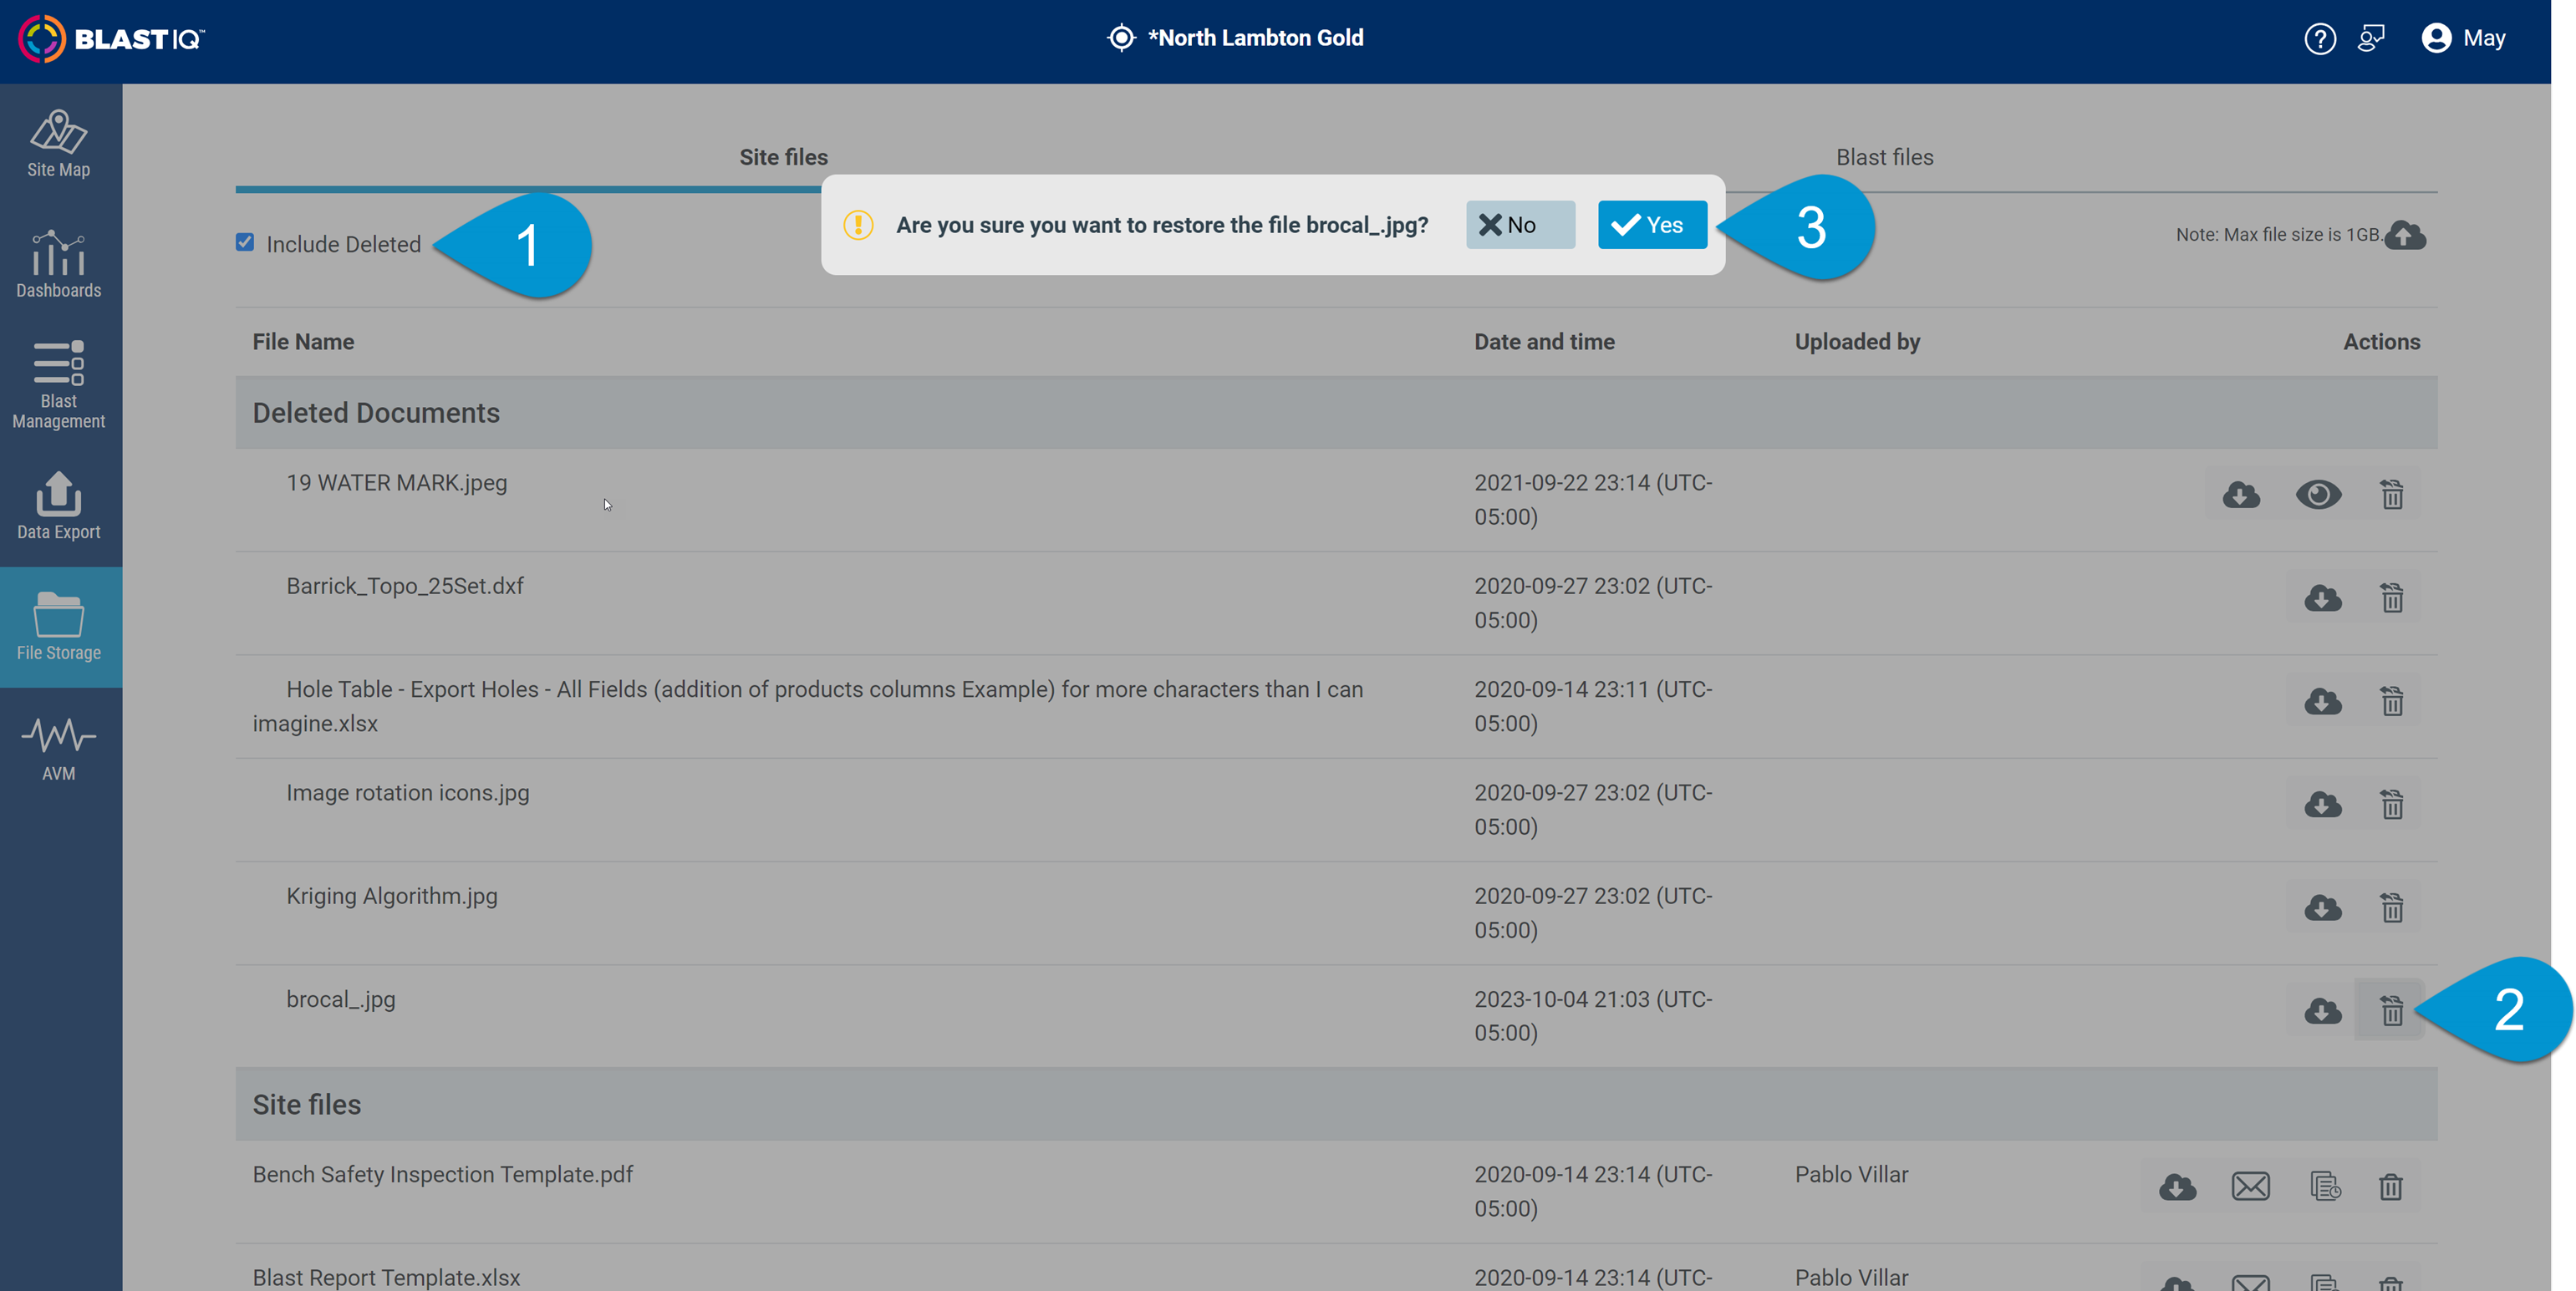Download Image rotation icons.jpg
The width and height of the screenshot is (2576, 1291).
pos(2323,804)
